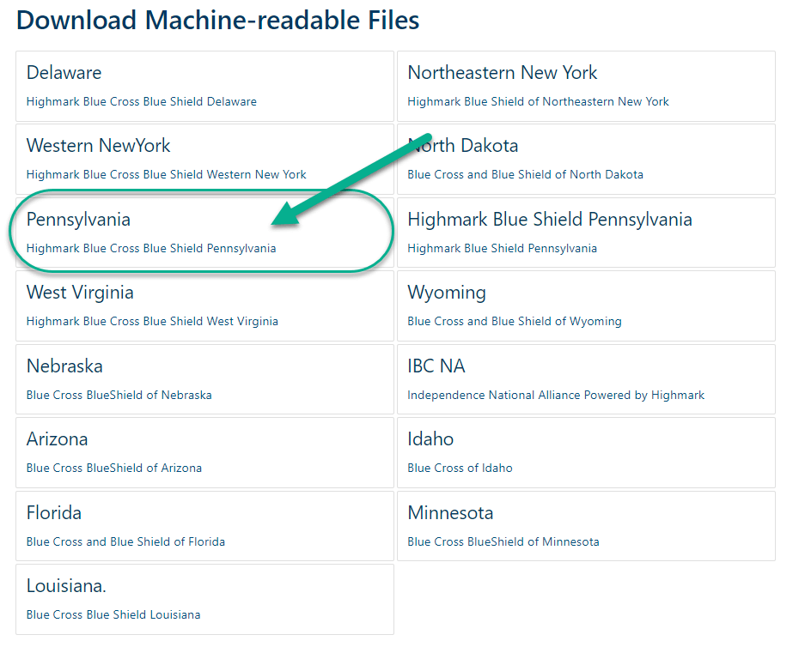Open the Delaware card heading
This screenshot has height=653, width=805.
tap(64, 73)
